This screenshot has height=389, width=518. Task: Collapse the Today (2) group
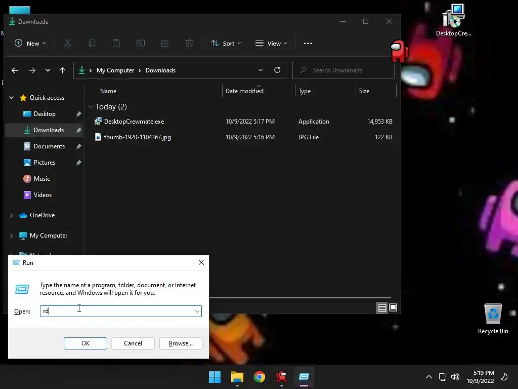[x=91, y=106]
